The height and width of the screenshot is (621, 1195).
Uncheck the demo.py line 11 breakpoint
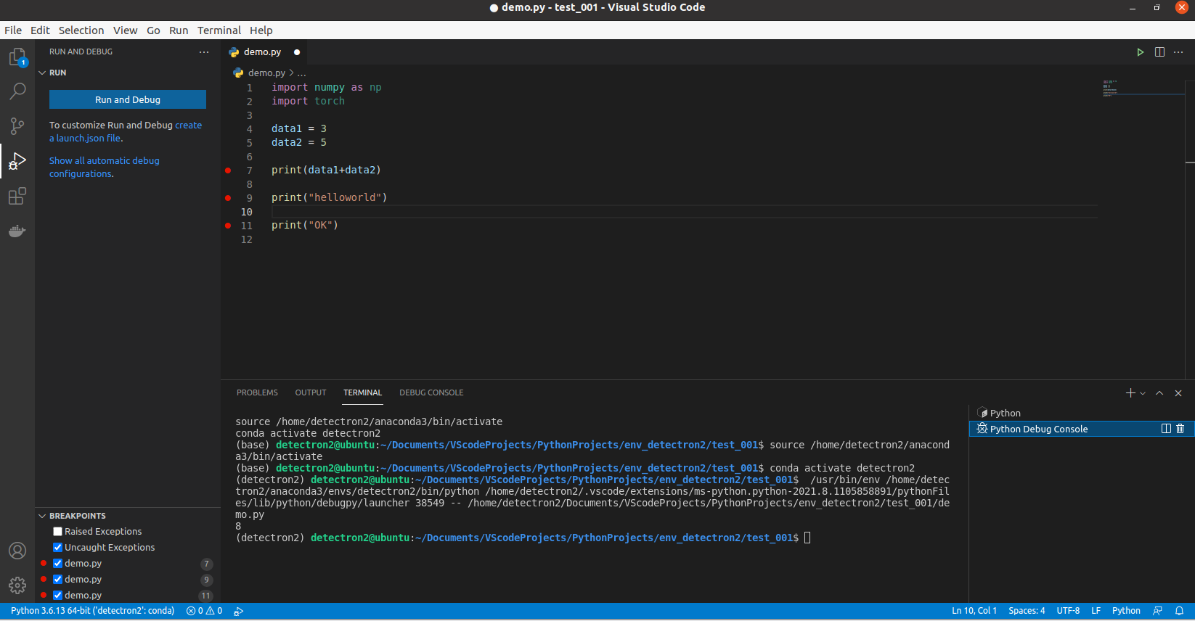pyautogui.click(x=57, y=596)
